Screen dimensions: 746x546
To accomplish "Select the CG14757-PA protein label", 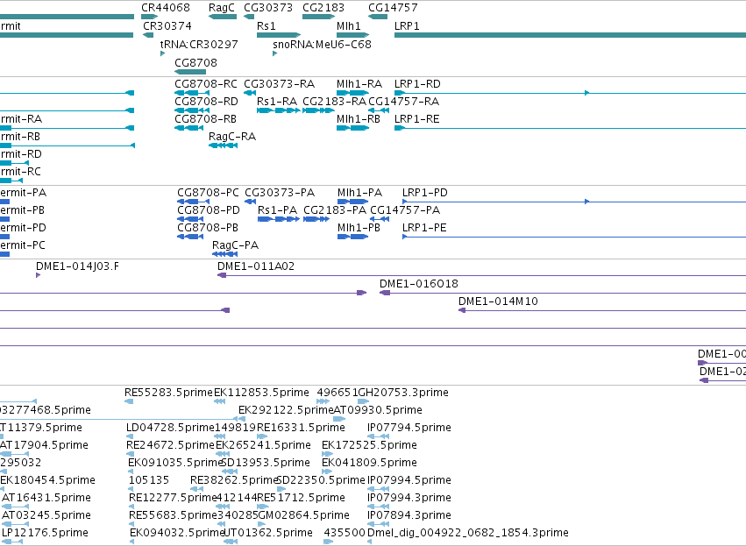I will (405, 210).
